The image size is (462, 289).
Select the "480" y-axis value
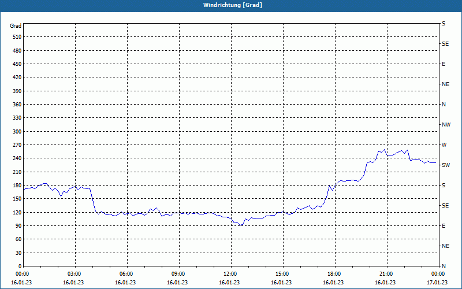pyautogui.click(x=17, y=51)
